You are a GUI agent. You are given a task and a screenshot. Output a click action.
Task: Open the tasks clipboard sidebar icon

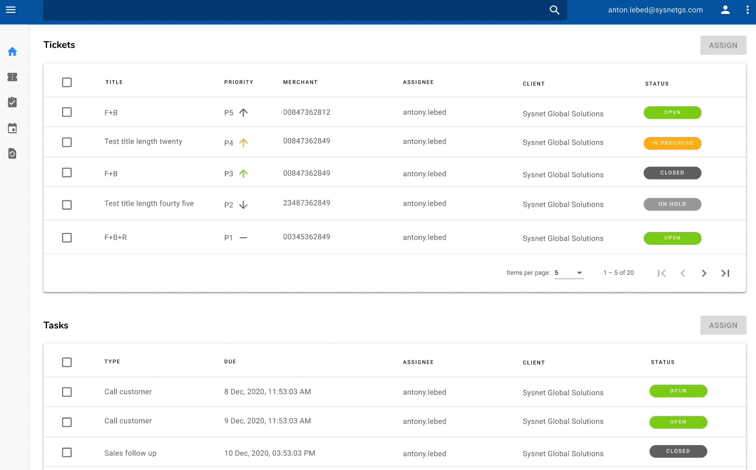click(12, 102)
